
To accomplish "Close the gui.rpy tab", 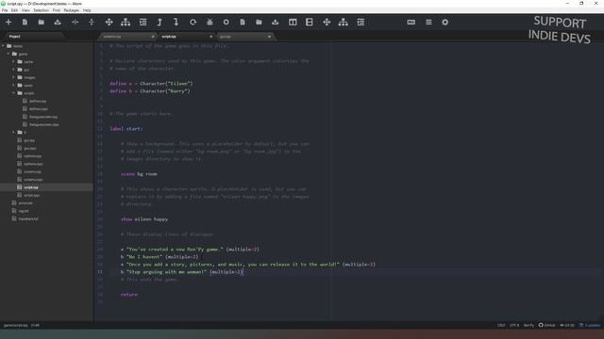I will pyautogui.click(x=269, y=37).
